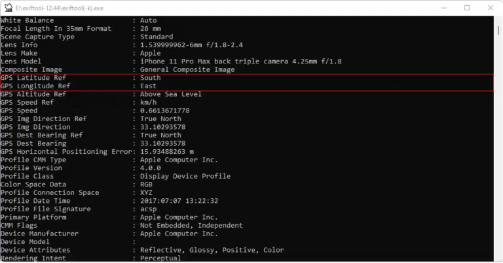Click the Profile Date Time value
The height and width of the screenshot is (263, 503).
pyautogui.click(x=179, y=201)
